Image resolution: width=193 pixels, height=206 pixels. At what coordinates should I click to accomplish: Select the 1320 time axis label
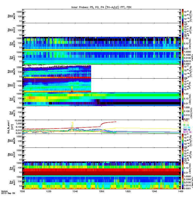point(128,191)
